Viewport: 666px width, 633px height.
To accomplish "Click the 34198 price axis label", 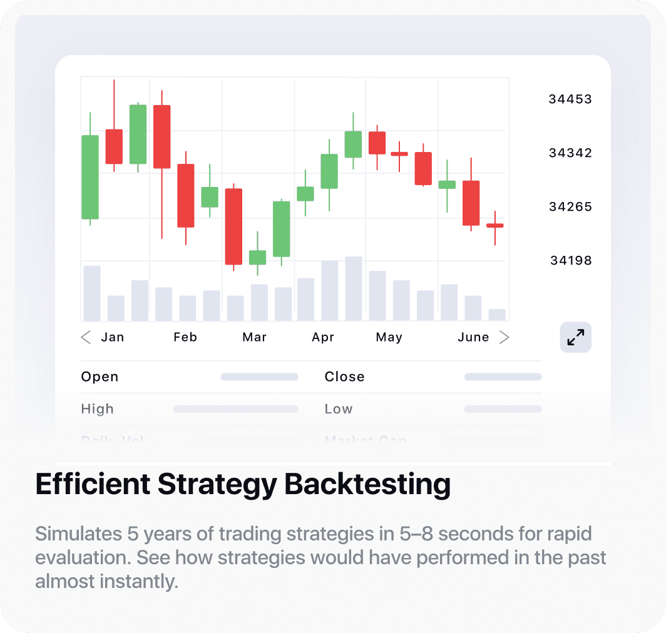I will coord(570,260).
